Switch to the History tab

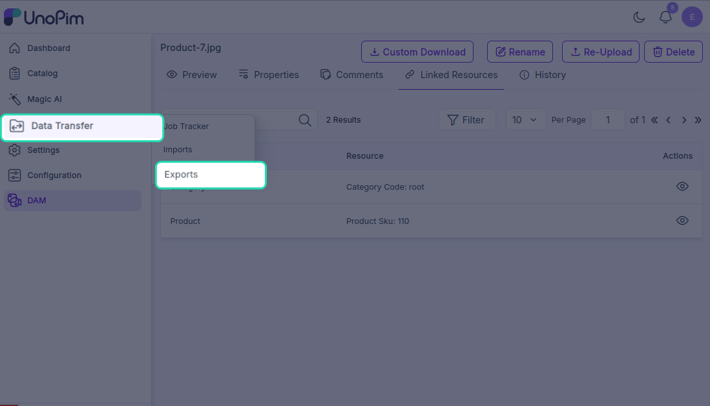click(543, 75)
